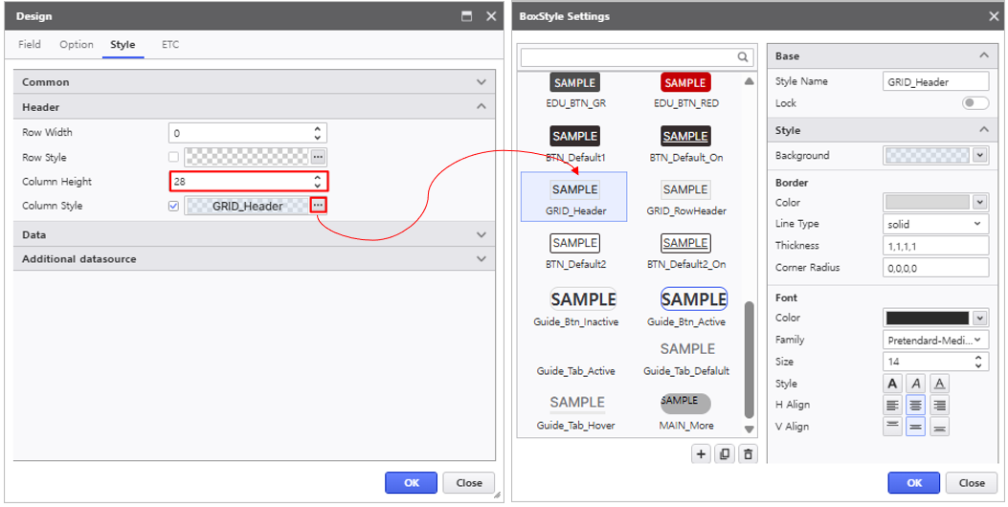Open Row Style ellipsis browse button

318,157
